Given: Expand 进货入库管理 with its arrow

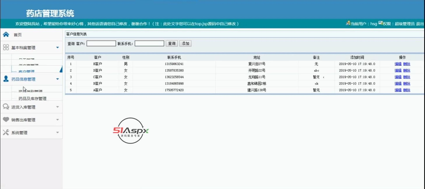Looking at the screenshot, I should [x=57, y=107].
